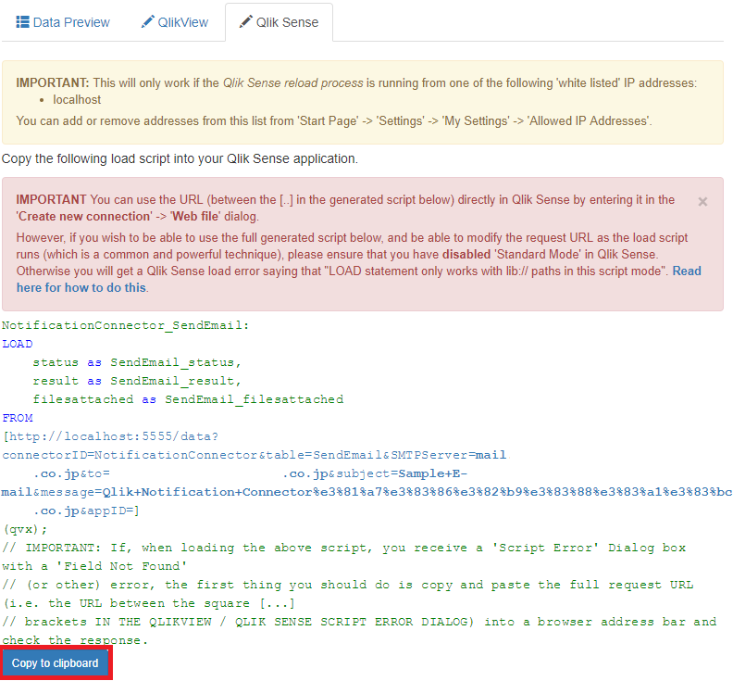Click the 'SendEmail_filesattached' field alias
Screen dimensions: 733x681
(255, 399)
